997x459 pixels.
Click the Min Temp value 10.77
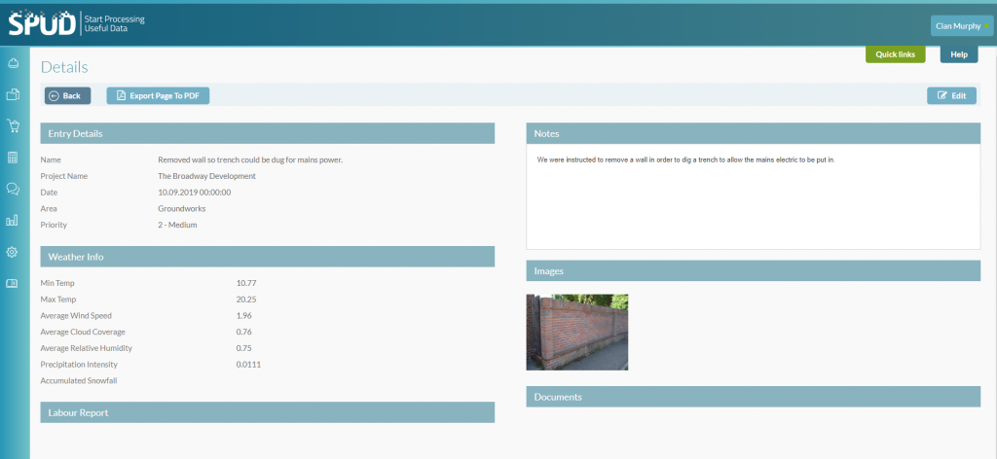pyautogui.click(x=246, y=283)
